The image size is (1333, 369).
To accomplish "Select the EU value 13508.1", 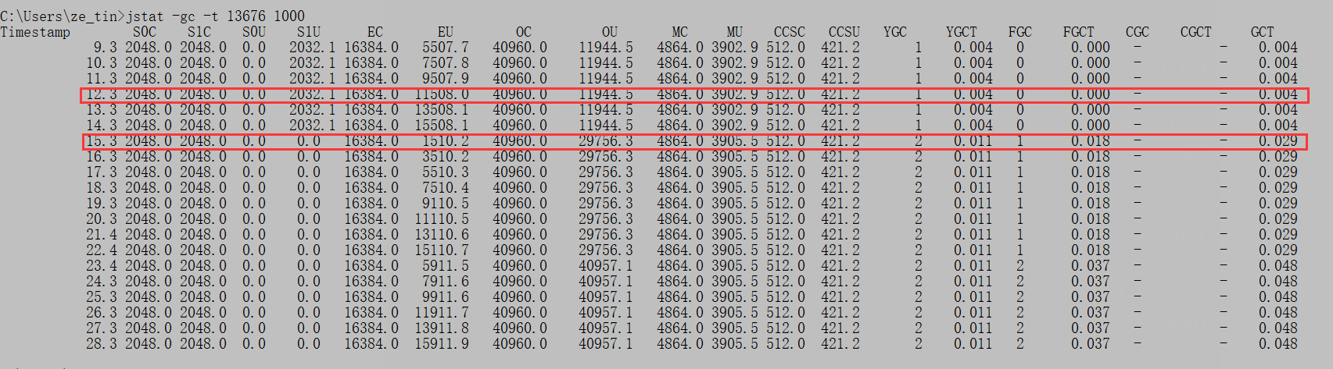I will click(442, 110).
